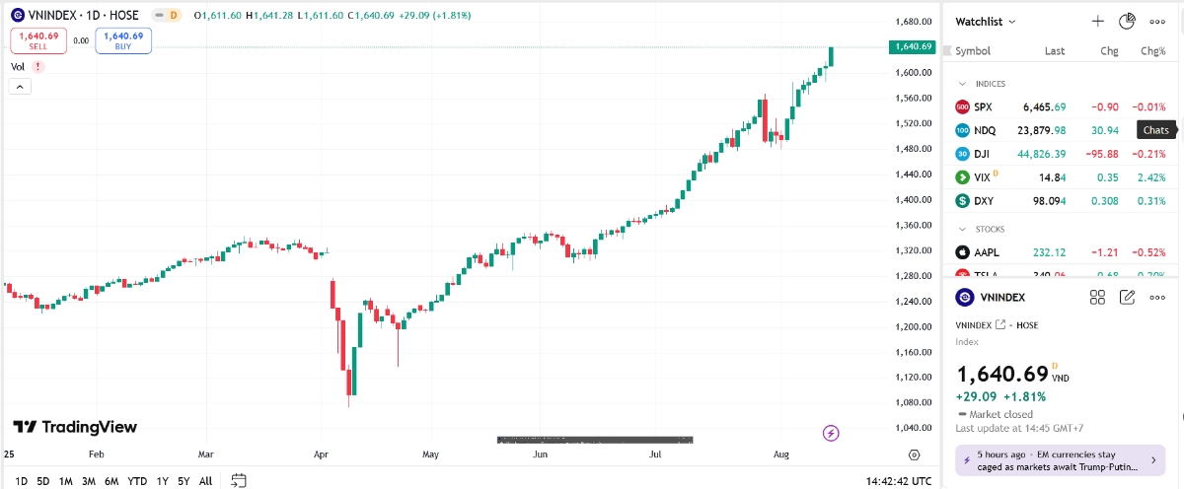Click the chart settings gear icon
Screen dimensions: 1184x489
(914, 454)
